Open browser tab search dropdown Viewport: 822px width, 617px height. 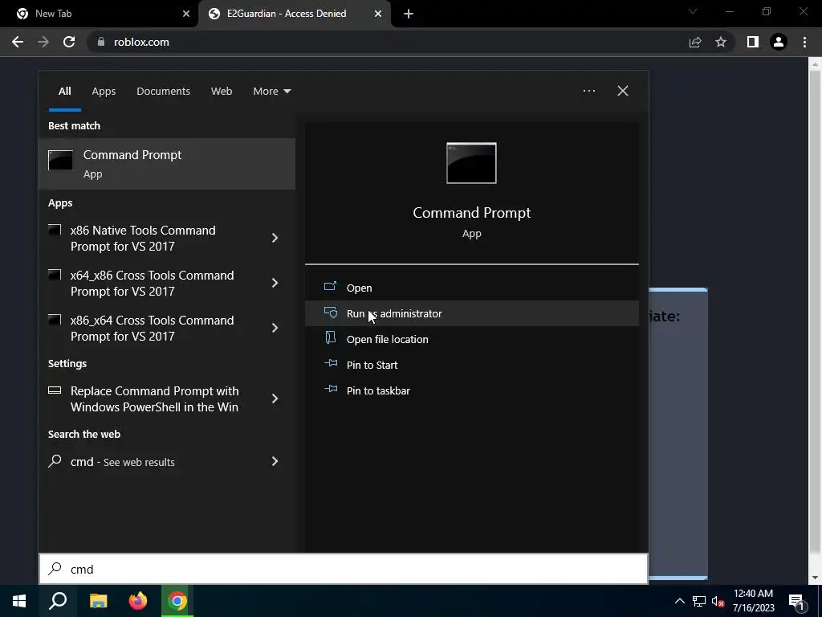click(x=693, y=11)
